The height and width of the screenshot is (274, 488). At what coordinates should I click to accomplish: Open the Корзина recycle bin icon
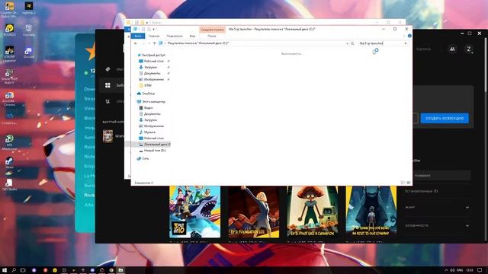coord(29,30)
